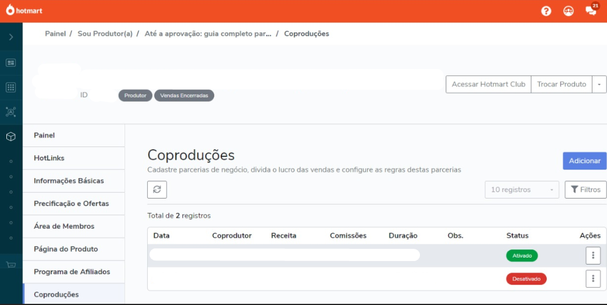Expand dropdown arrow next to Trocar Produto
607x305 pixels.
pos(599,84)
